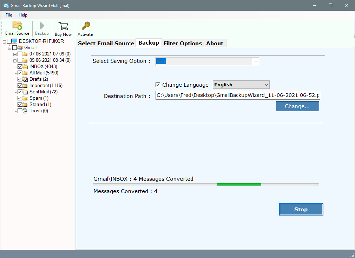
Task: Select the Sent Mail (72) tree label
Action: (44, 92)
